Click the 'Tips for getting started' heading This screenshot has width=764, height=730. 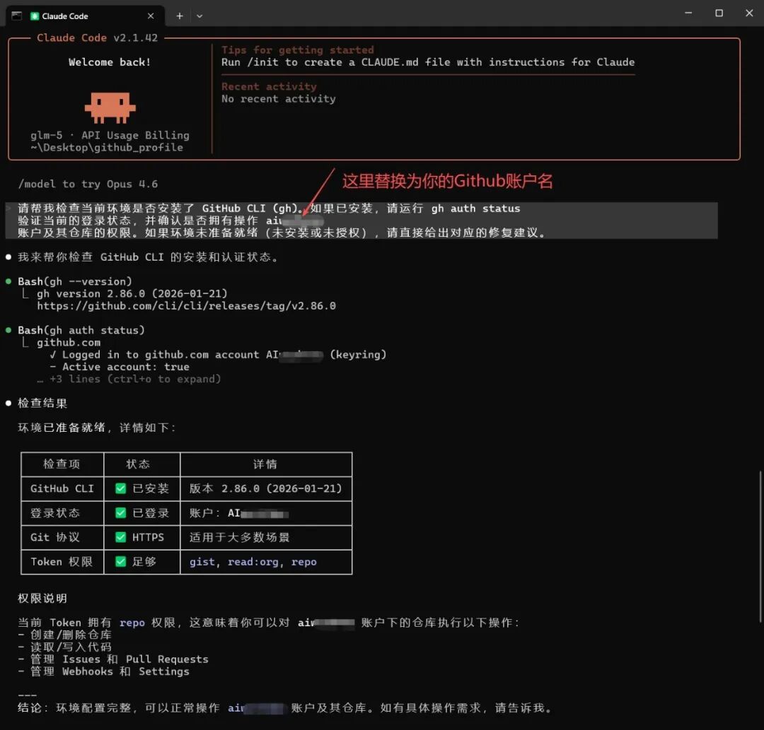point(297,50)
